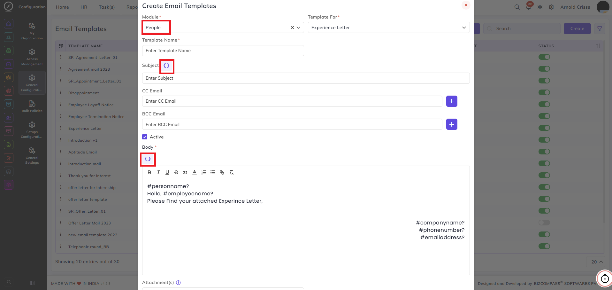Open placeholder braces icon next to Subject
This screenshot has width=612, height=290.
[166, 66]
